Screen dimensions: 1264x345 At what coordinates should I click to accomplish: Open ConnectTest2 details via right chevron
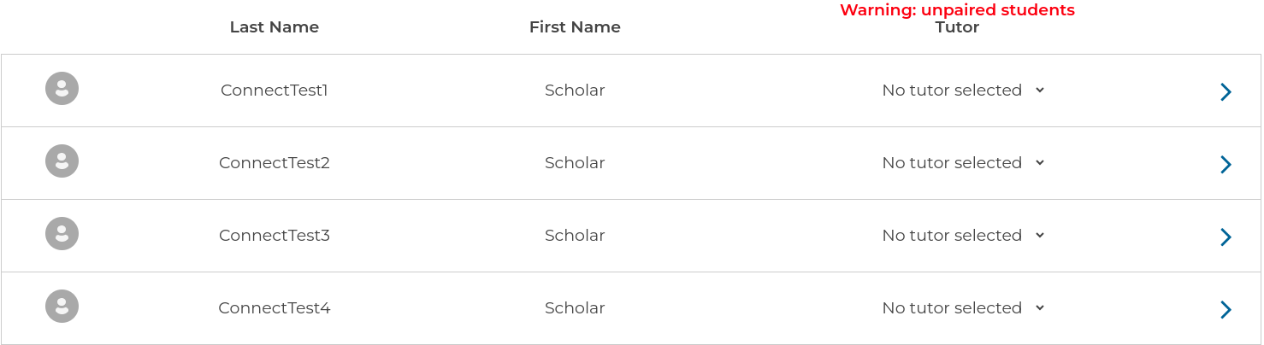1226,165
